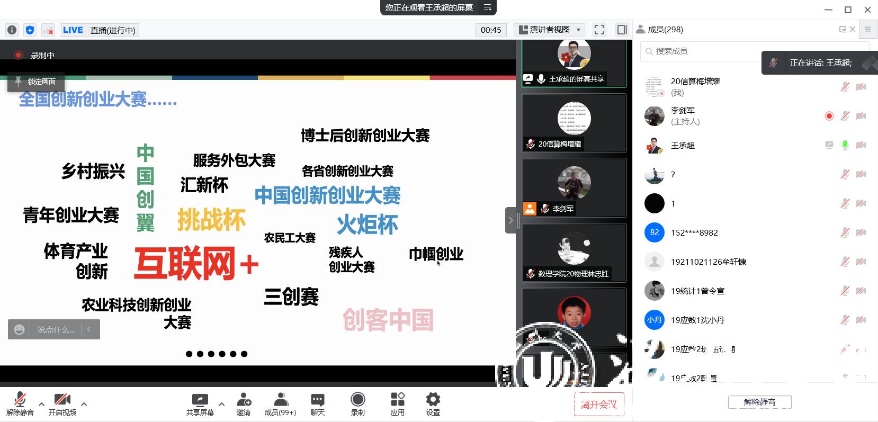The image size is (878, 422).
Task: Open the Invite (邀请) icon
Action: click(x=244, y=404)
